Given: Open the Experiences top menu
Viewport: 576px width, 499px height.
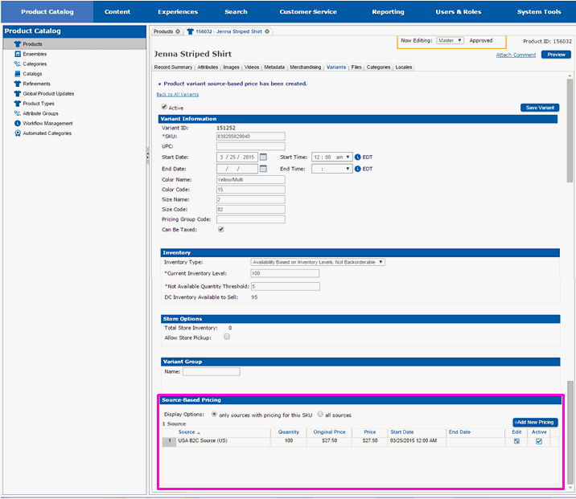Looking at the screenshot, I should pos(178,12).
